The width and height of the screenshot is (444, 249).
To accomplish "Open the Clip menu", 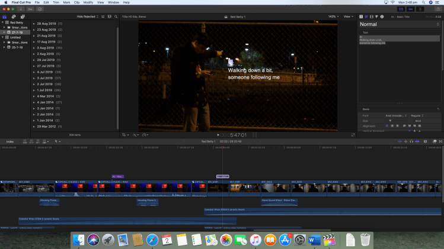I will (75, 2).
